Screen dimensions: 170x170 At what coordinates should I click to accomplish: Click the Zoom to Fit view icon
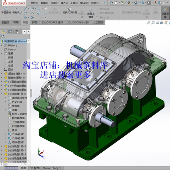(x=149, y=23)
